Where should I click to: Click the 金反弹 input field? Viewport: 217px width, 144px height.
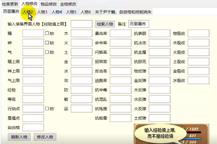click(x=160, y=81)
